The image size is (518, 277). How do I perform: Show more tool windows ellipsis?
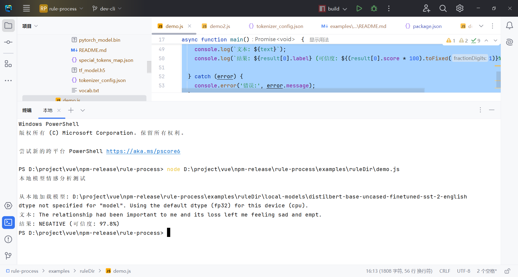pos(8,80)
